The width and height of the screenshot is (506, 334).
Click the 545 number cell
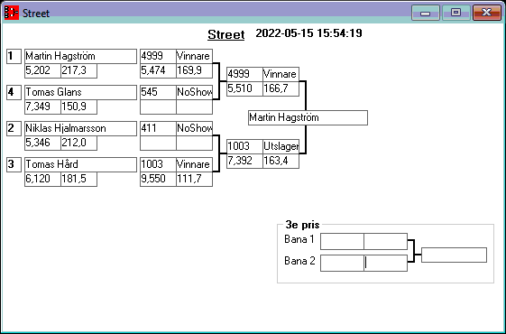158,92
